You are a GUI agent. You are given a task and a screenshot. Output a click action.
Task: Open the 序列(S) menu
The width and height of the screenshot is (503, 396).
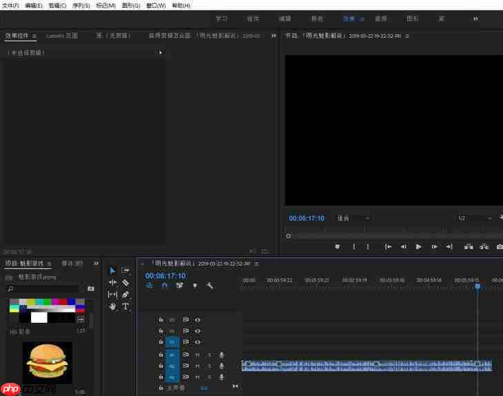click(x=81, y=5)
